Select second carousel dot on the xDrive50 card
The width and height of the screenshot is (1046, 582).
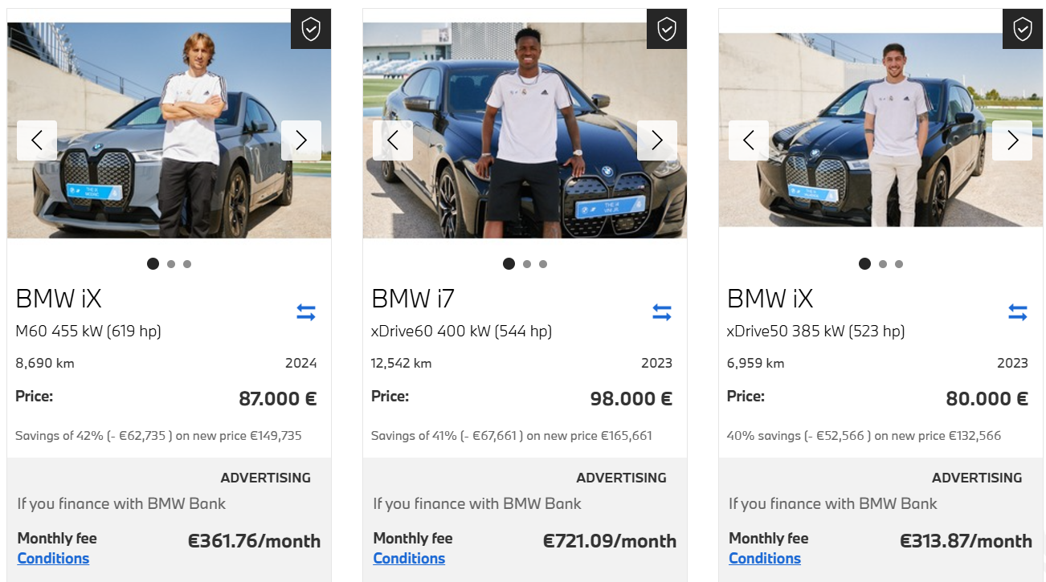pyautogui.click(x=883, y=264)
